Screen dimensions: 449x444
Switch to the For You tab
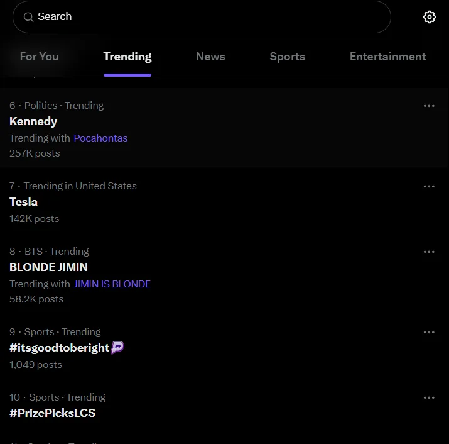point(39,57)
